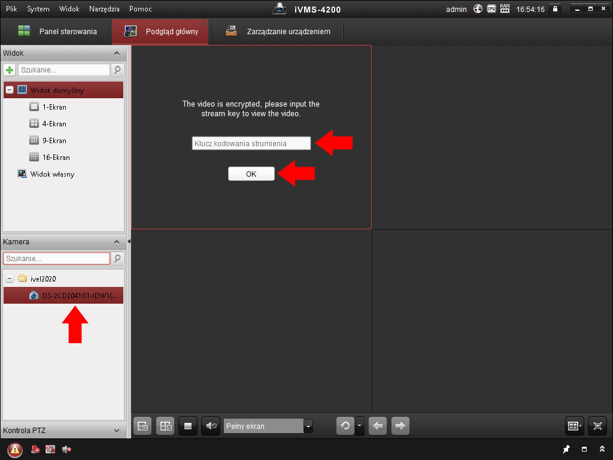Collapse the Widok domyślny tree node
613x460 pixels.
pyautogui.click(x=10, y=90)
